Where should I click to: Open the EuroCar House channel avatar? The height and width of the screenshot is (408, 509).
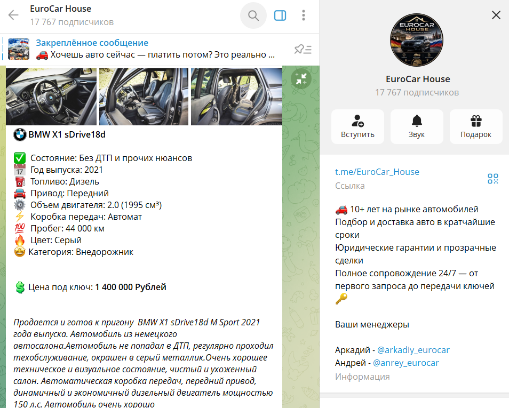pos(417,40)
